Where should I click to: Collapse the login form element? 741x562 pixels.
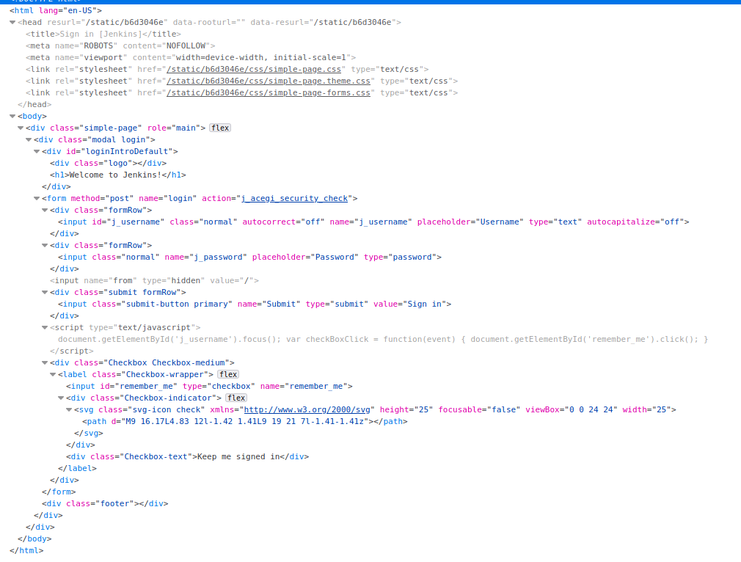pyautogui.click(x=37, y=198)
